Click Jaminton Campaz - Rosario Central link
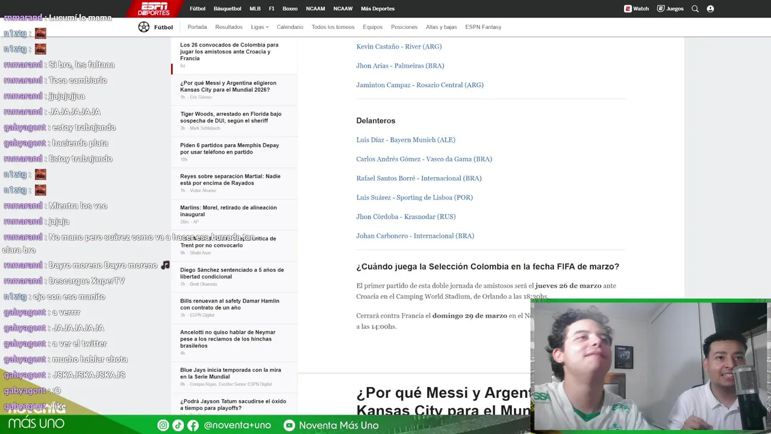Image resolution: width=771 pixels, height=434 pixels. point(420,85)
